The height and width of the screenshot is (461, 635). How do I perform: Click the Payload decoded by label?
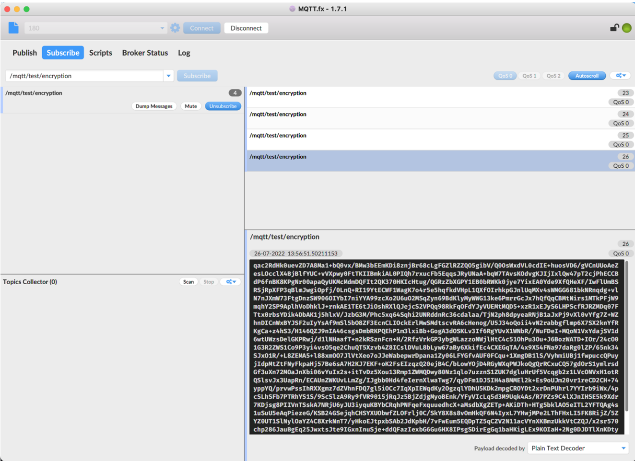(x=499, y=449)
